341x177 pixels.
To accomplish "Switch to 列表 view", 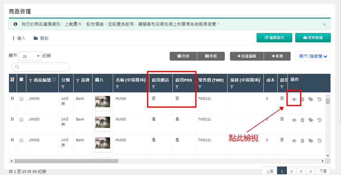I will tap(183, 56).
